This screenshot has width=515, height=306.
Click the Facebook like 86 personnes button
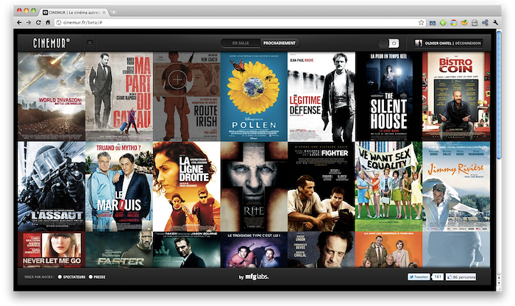461,277
